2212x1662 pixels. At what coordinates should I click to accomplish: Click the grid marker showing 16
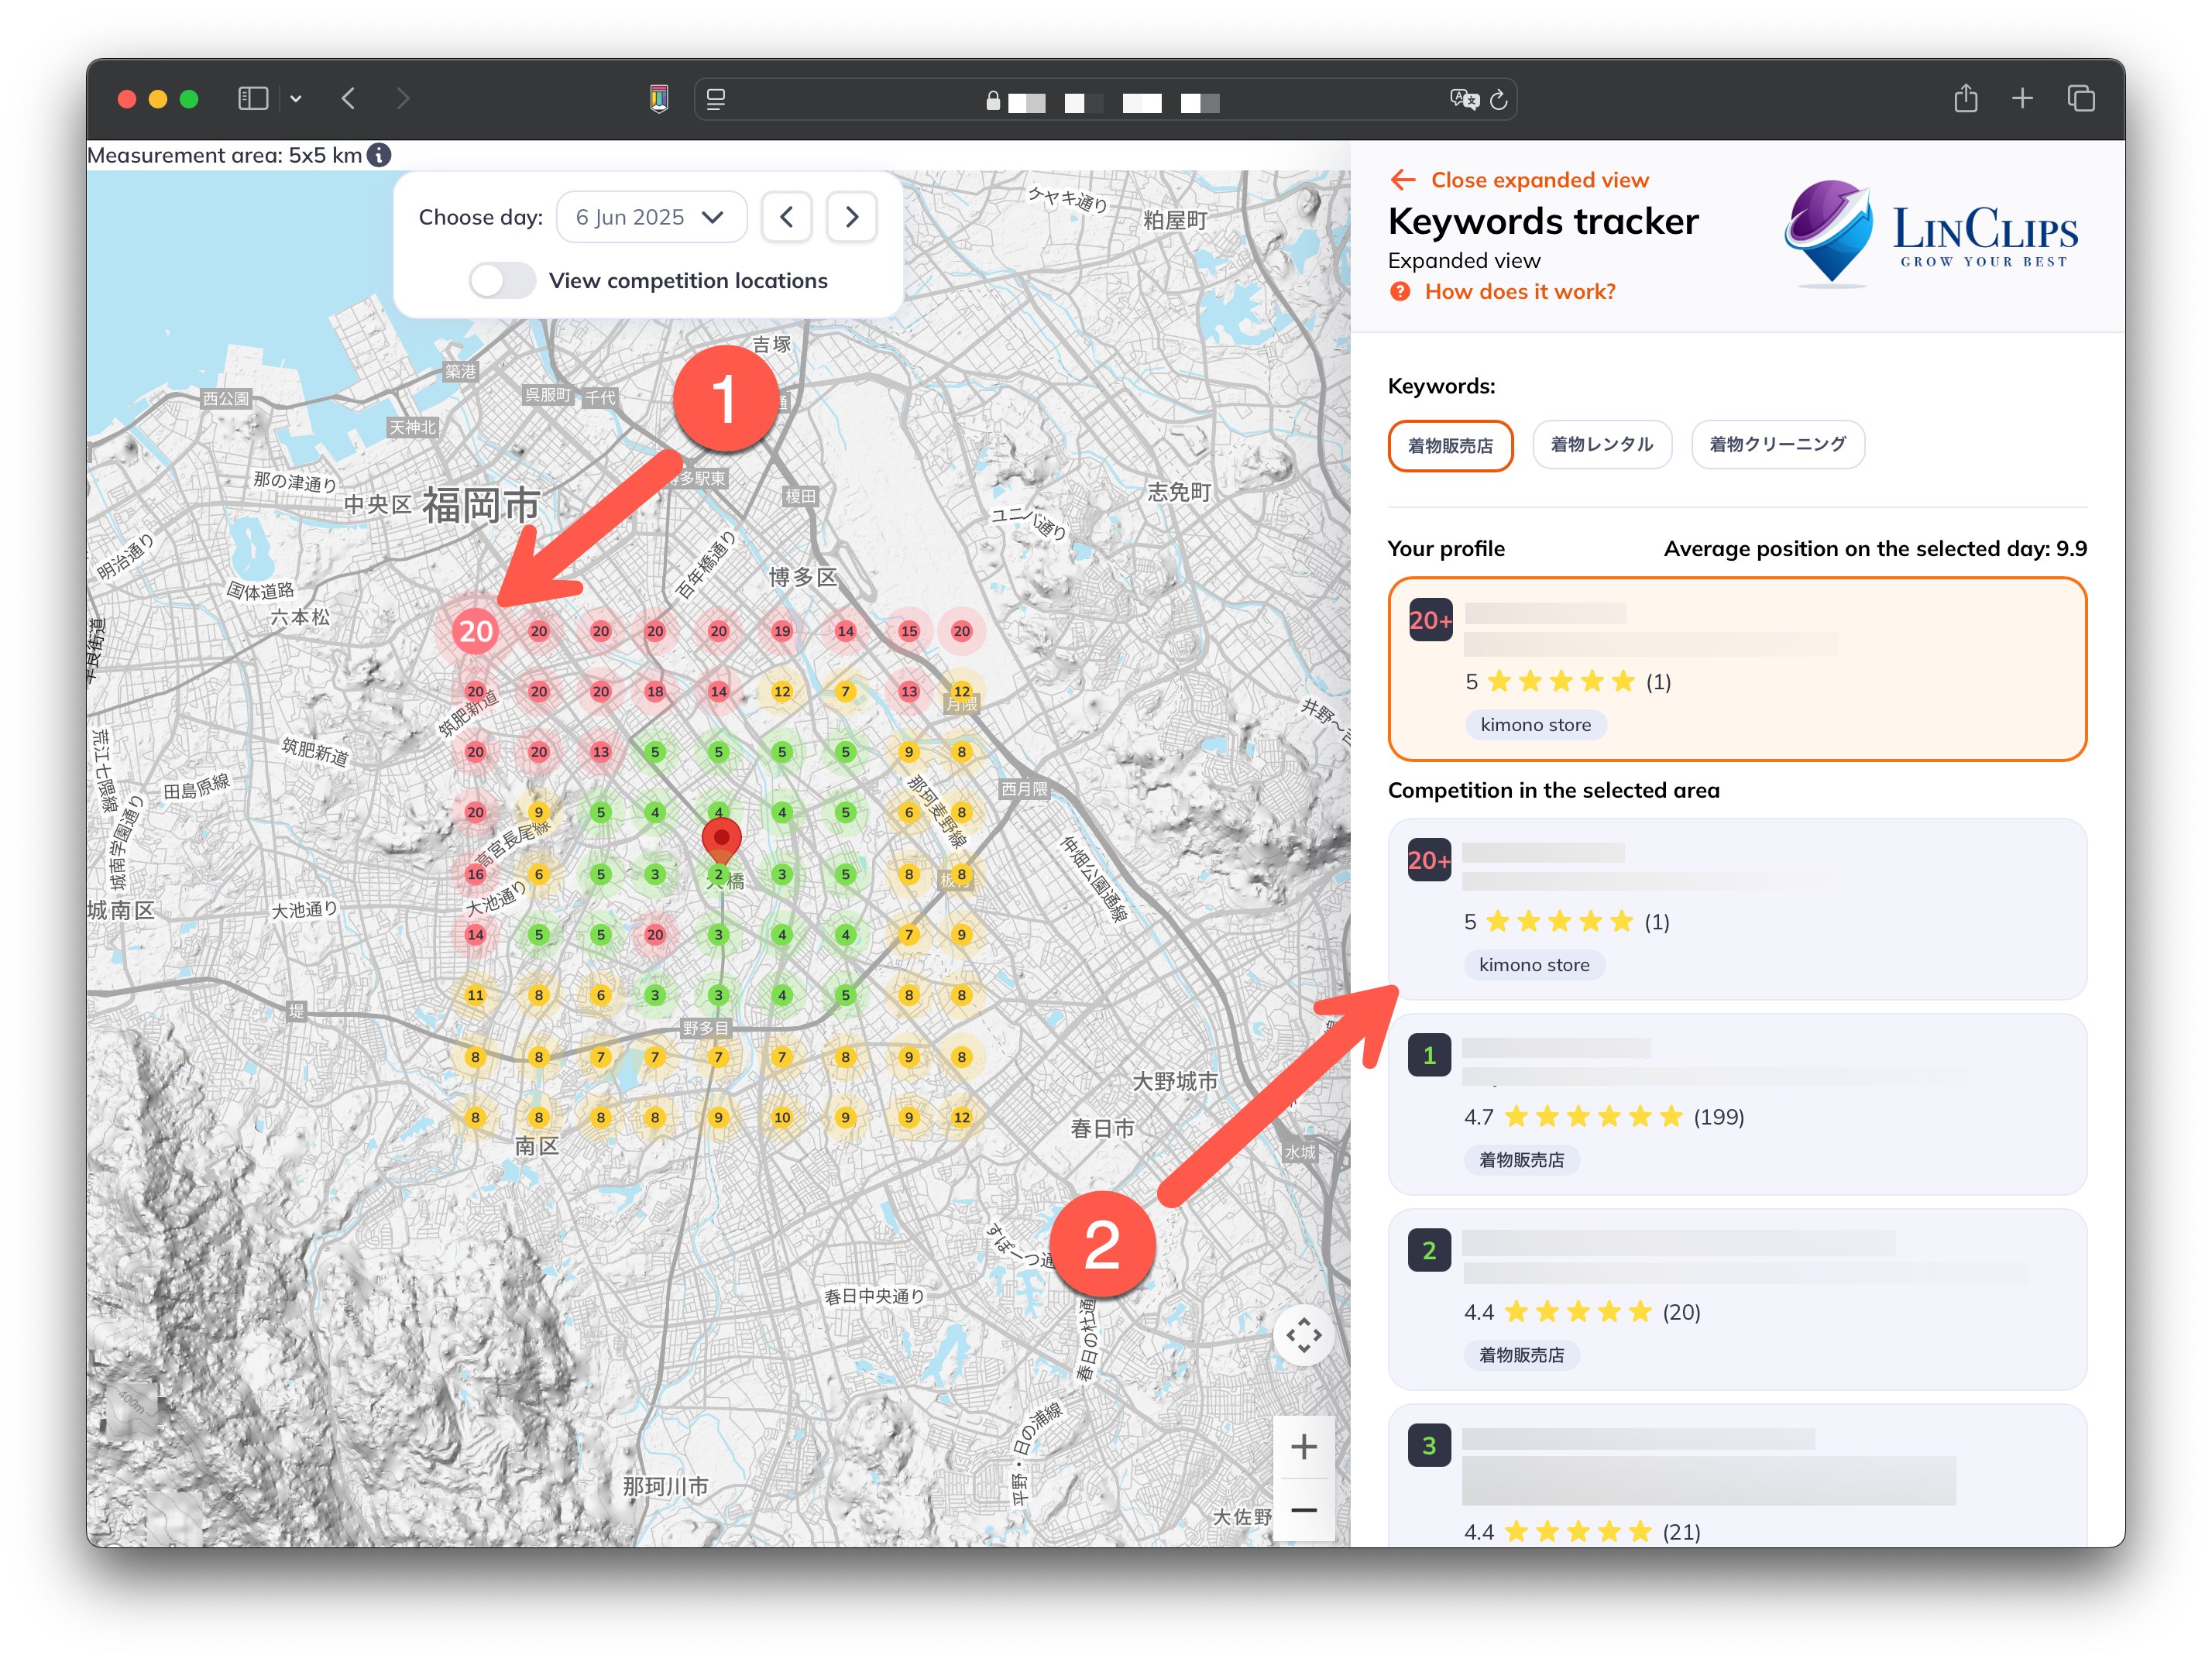click(476, 874)
